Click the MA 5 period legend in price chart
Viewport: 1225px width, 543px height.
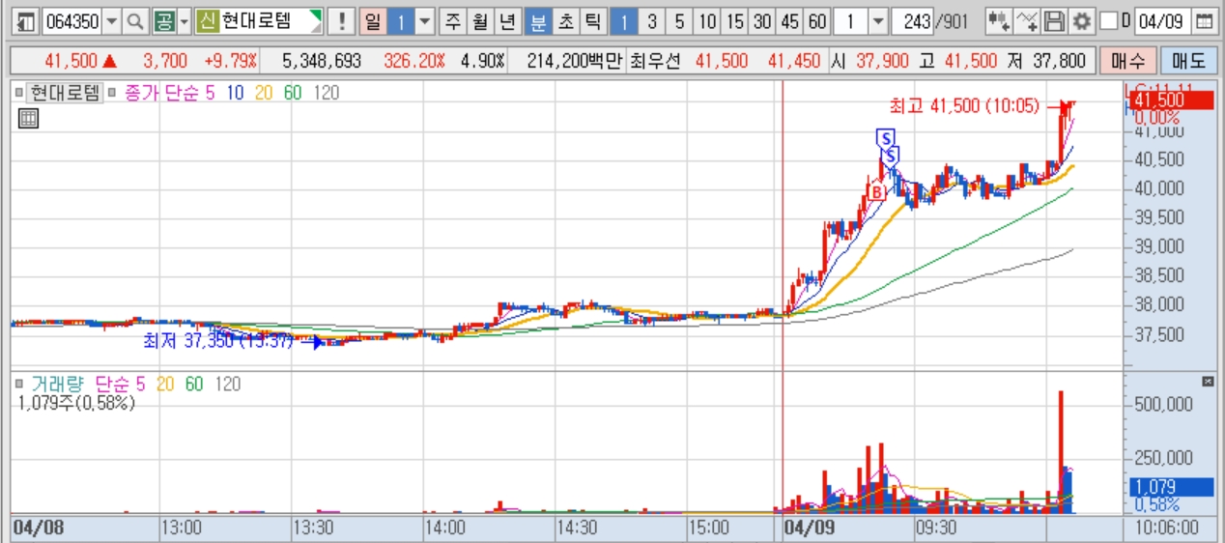211,93
